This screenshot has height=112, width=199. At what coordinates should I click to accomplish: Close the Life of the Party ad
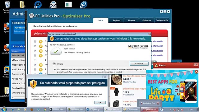coord(197,72)
